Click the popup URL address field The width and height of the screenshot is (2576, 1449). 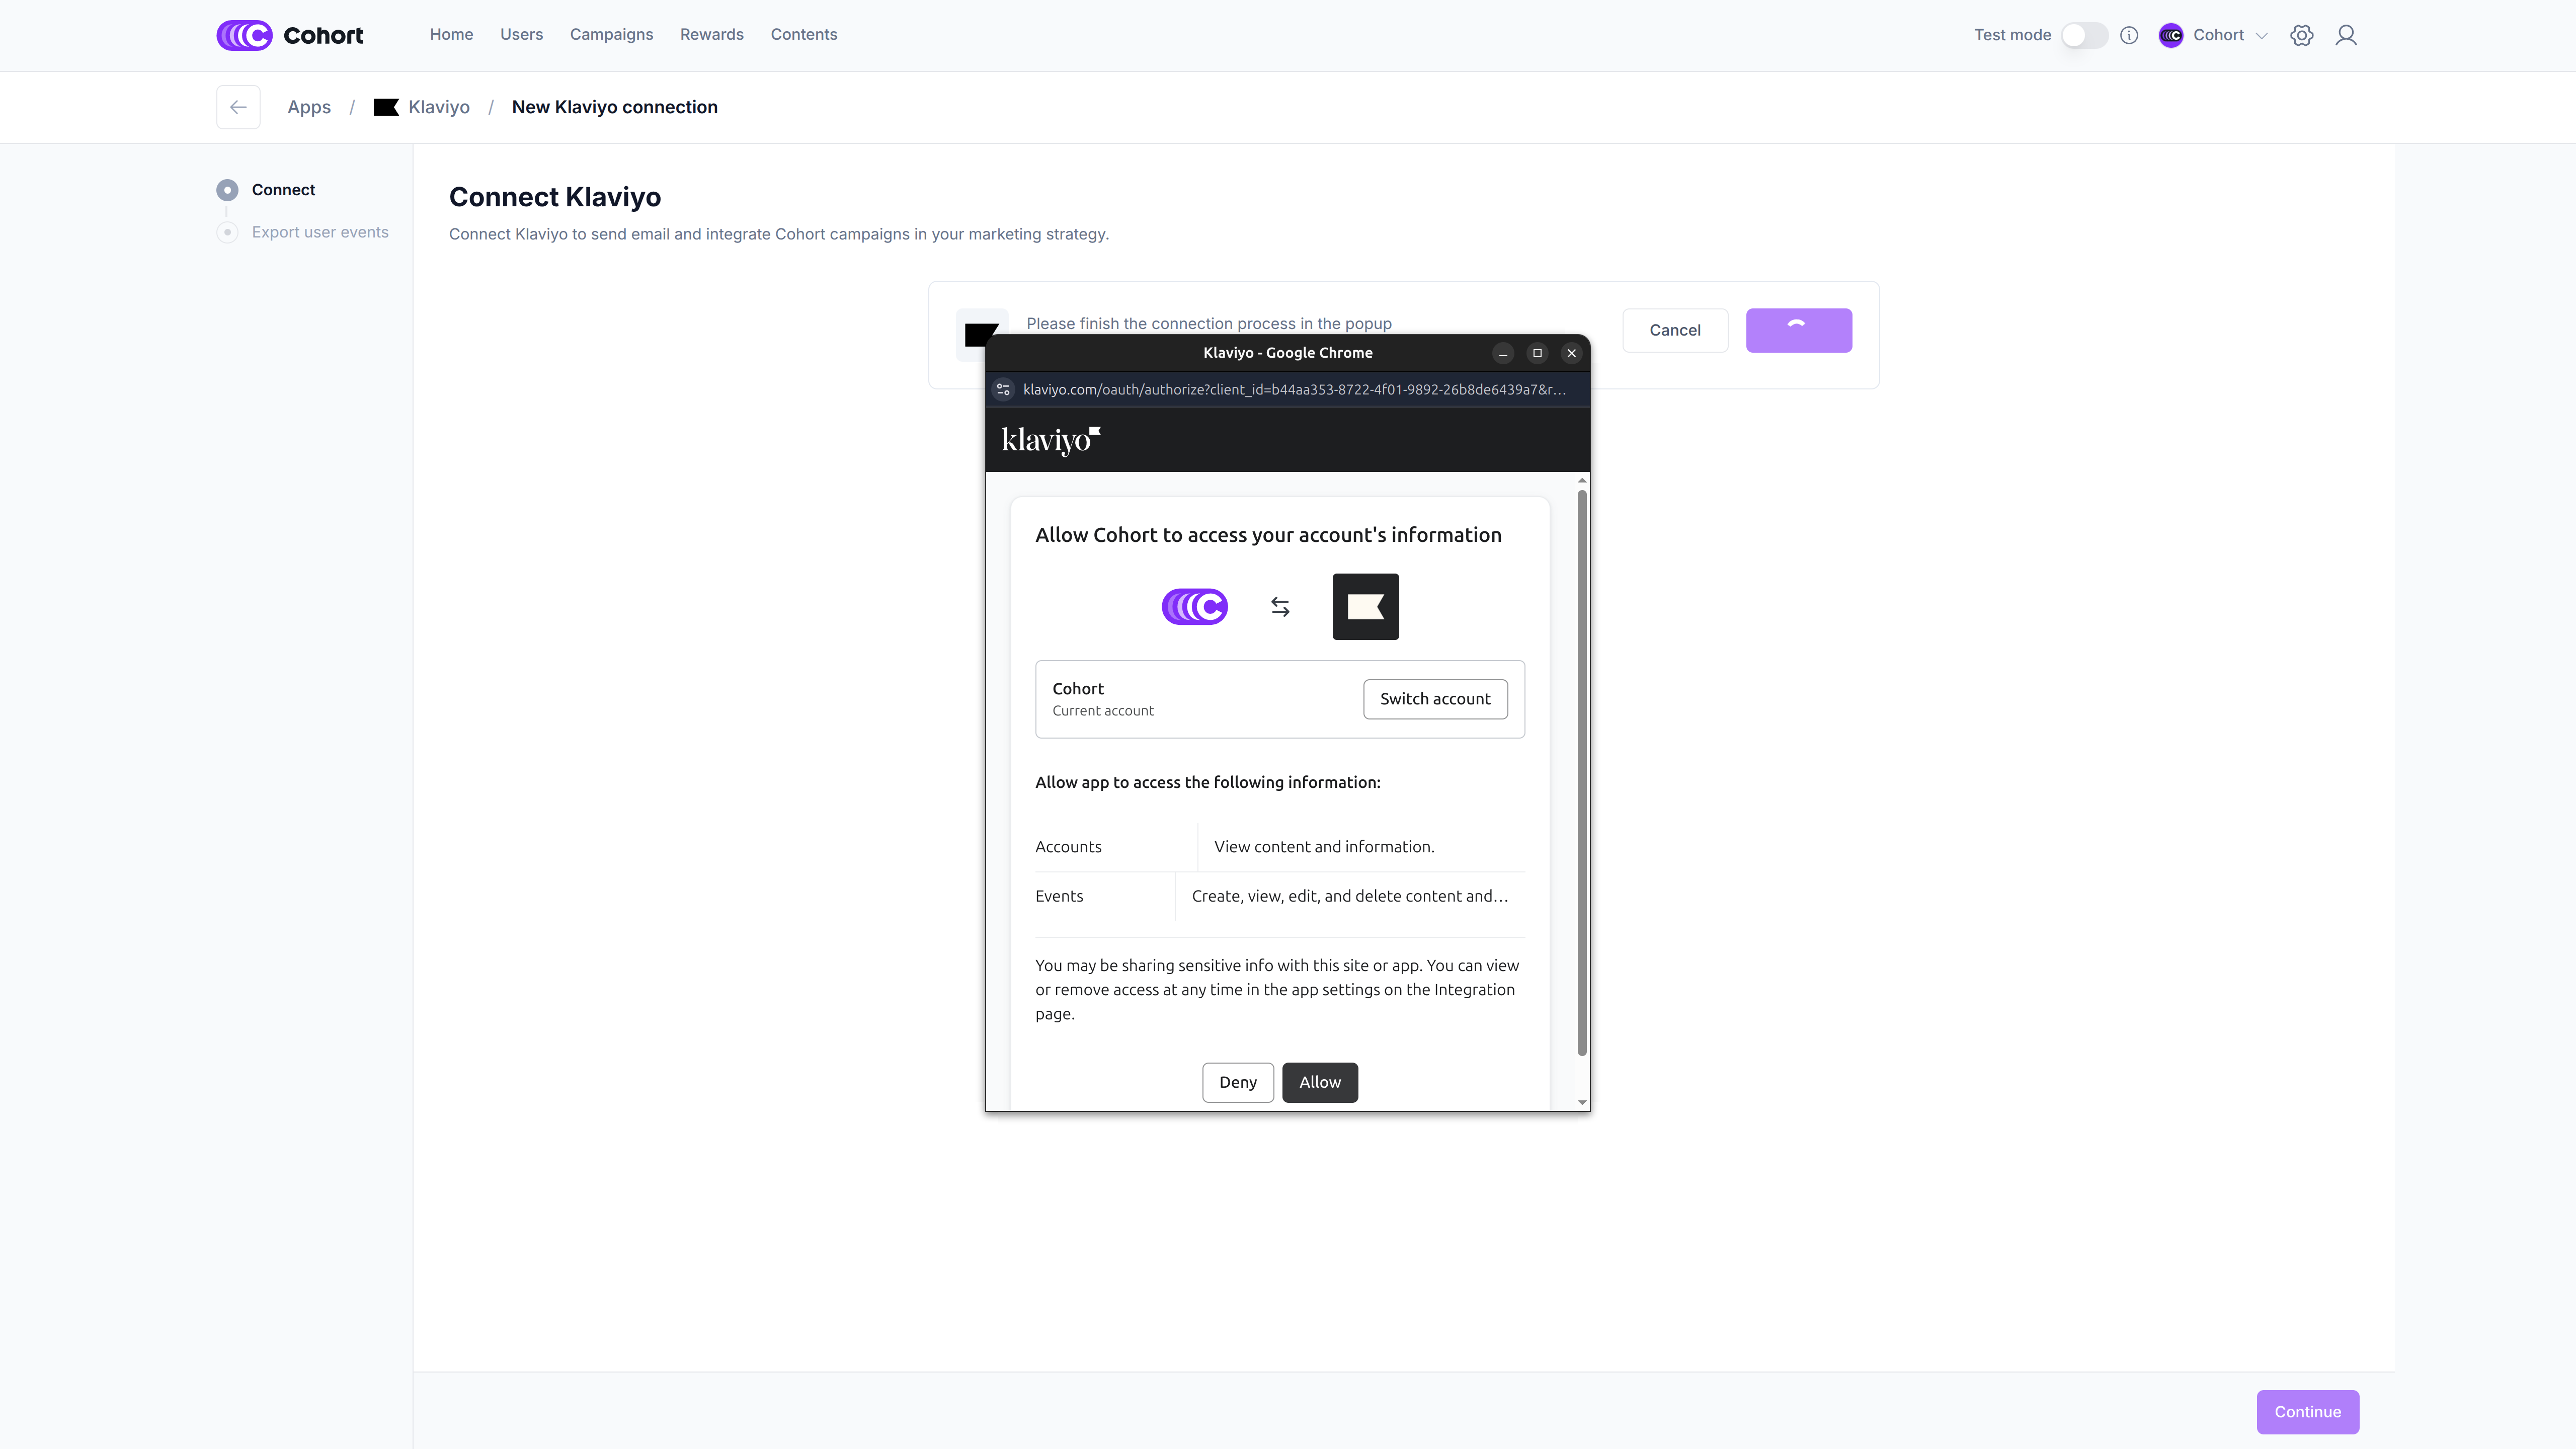[x=1293, y=390]
